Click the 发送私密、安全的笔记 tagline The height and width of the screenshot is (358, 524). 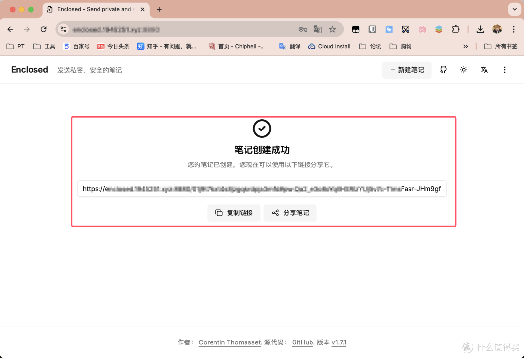pos(90,70)
